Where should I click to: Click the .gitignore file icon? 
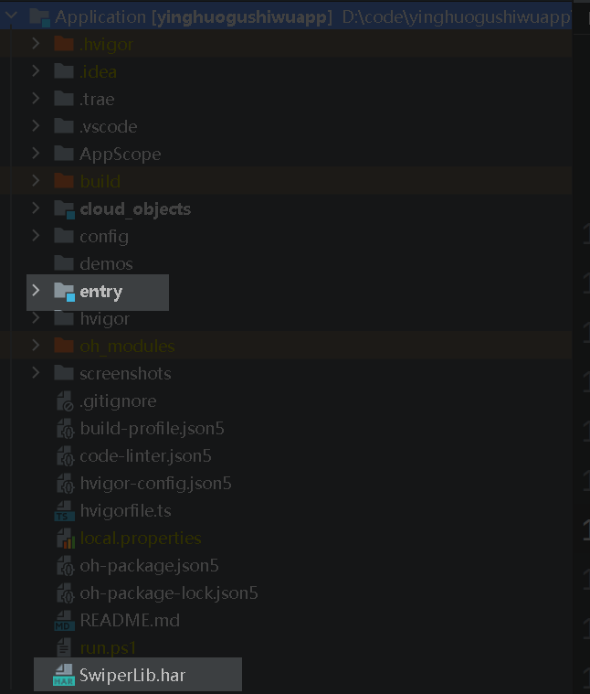click(x=64, y=401)
